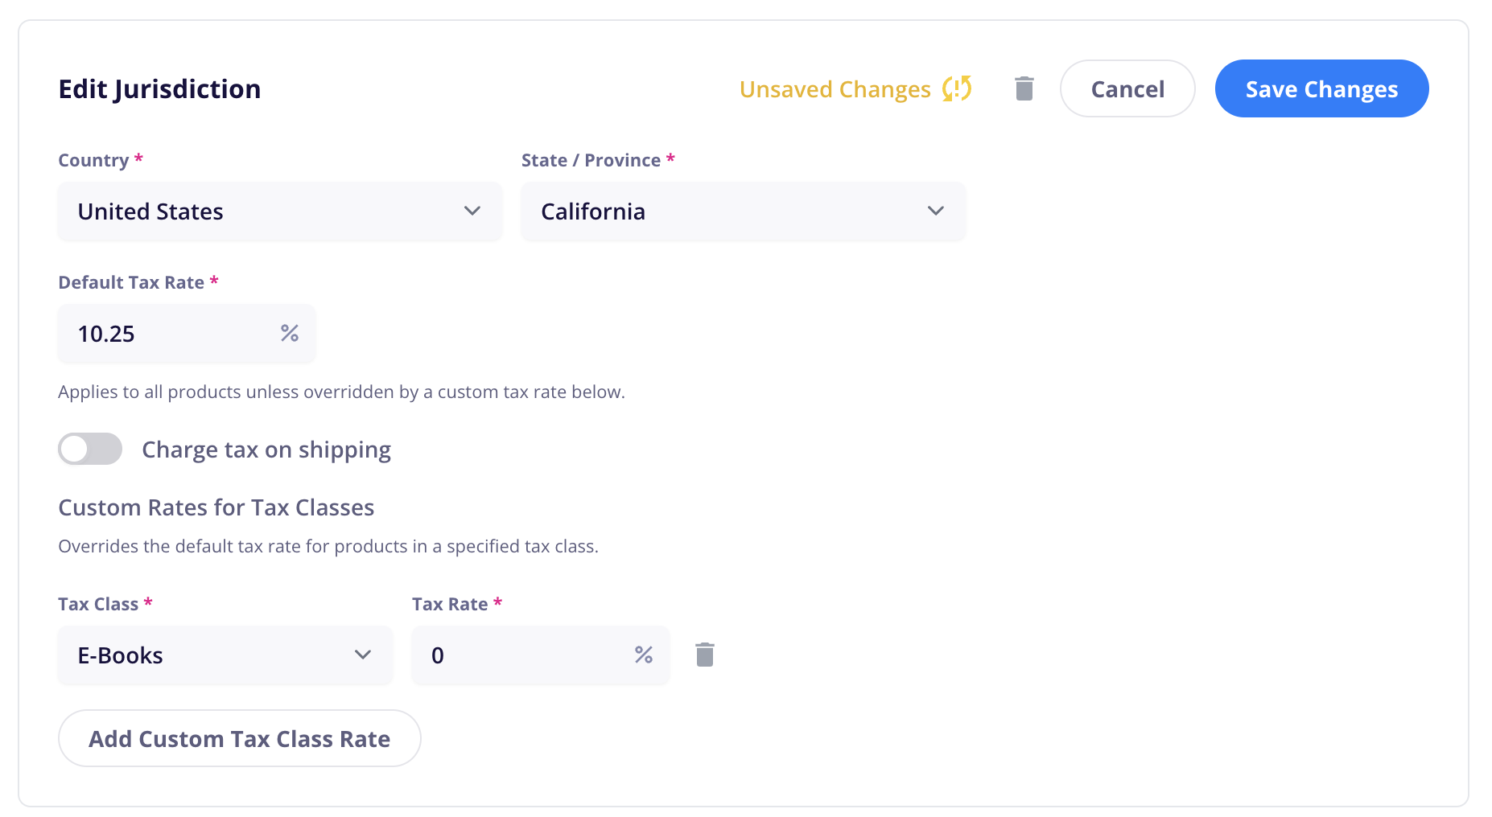Viewport: 1492px width, 817px height.
Task: Click the delete jurisdiction trash icon
Action: (x=1024, y=88)
